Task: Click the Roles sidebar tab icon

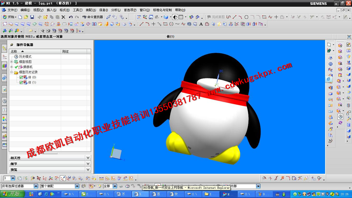Action: (4, 136)
